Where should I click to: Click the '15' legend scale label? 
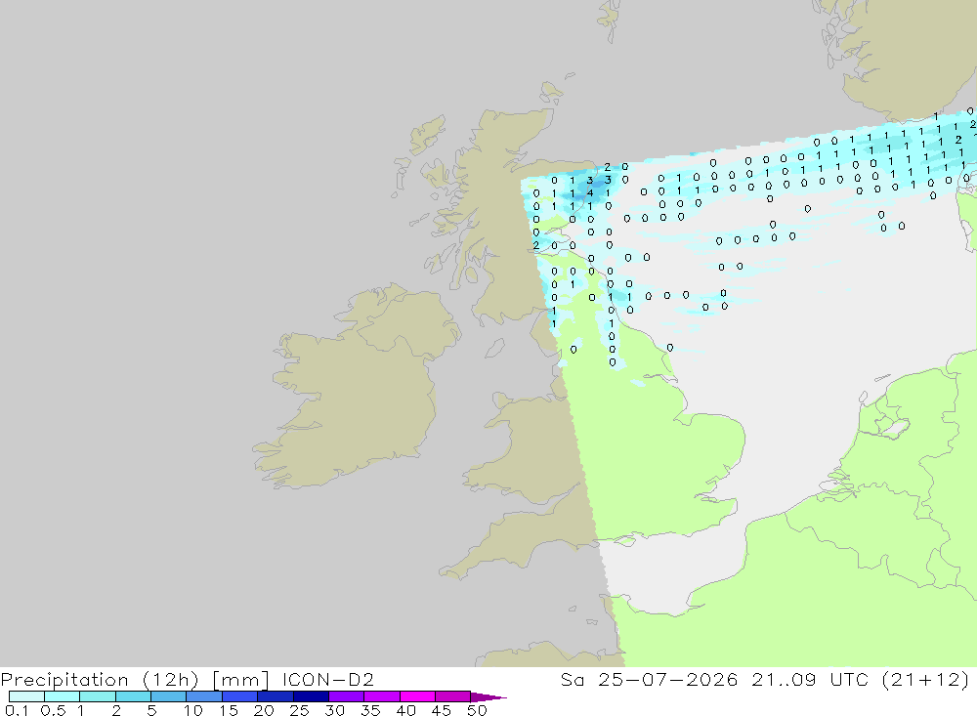[229, 710]
